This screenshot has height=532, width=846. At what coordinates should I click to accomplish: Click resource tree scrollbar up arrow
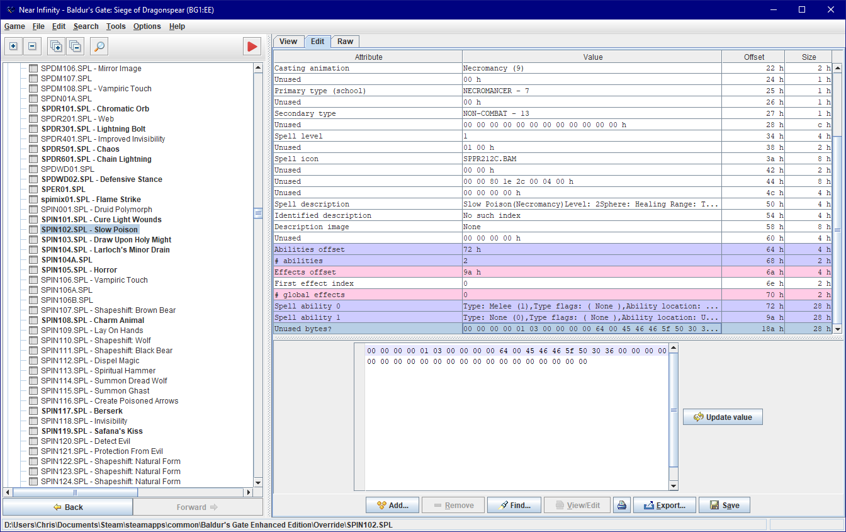pos(258,68)
